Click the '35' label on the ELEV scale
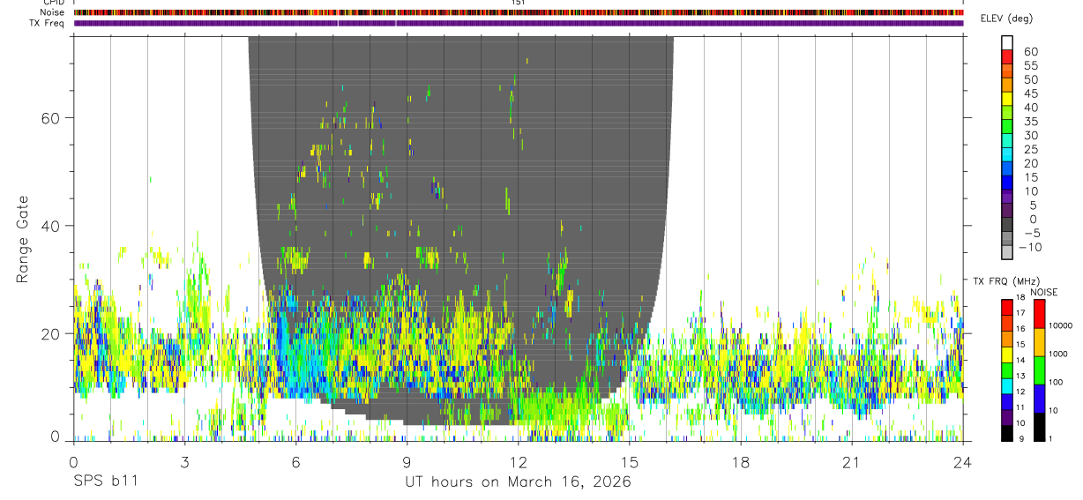The height and width of the screenshot is (500, 1083). click(x=1030, y=122)
